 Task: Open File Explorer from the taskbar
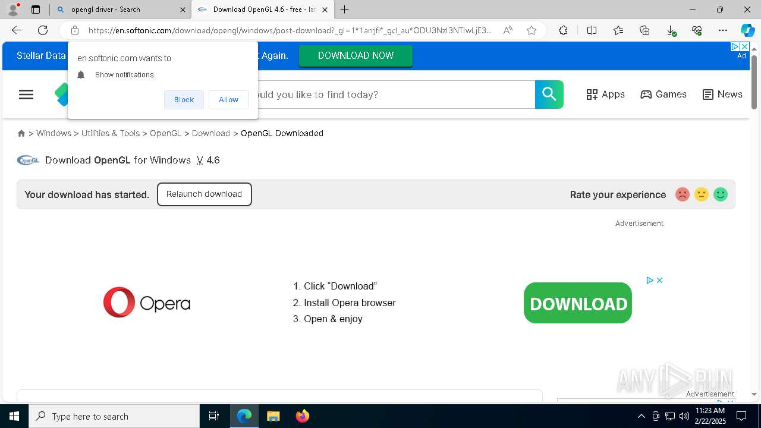273,416
